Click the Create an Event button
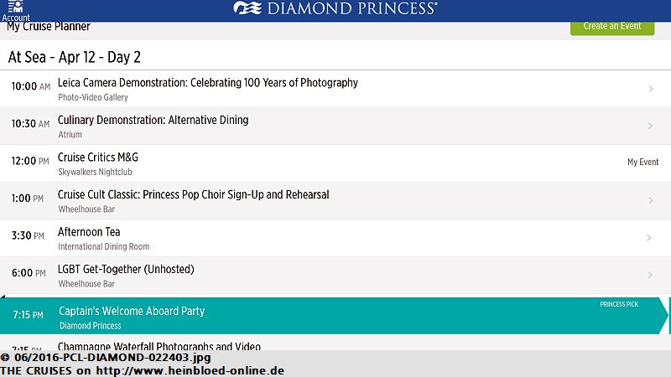The width and height of the screenshot is (671, 377). pos(612,27)
